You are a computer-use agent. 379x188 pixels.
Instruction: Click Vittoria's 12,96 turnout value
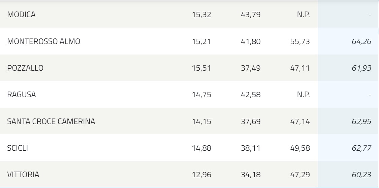click(x=201, y=175)
